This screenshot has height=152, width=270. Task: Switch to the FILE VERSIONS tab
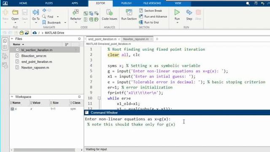[152, 3]
